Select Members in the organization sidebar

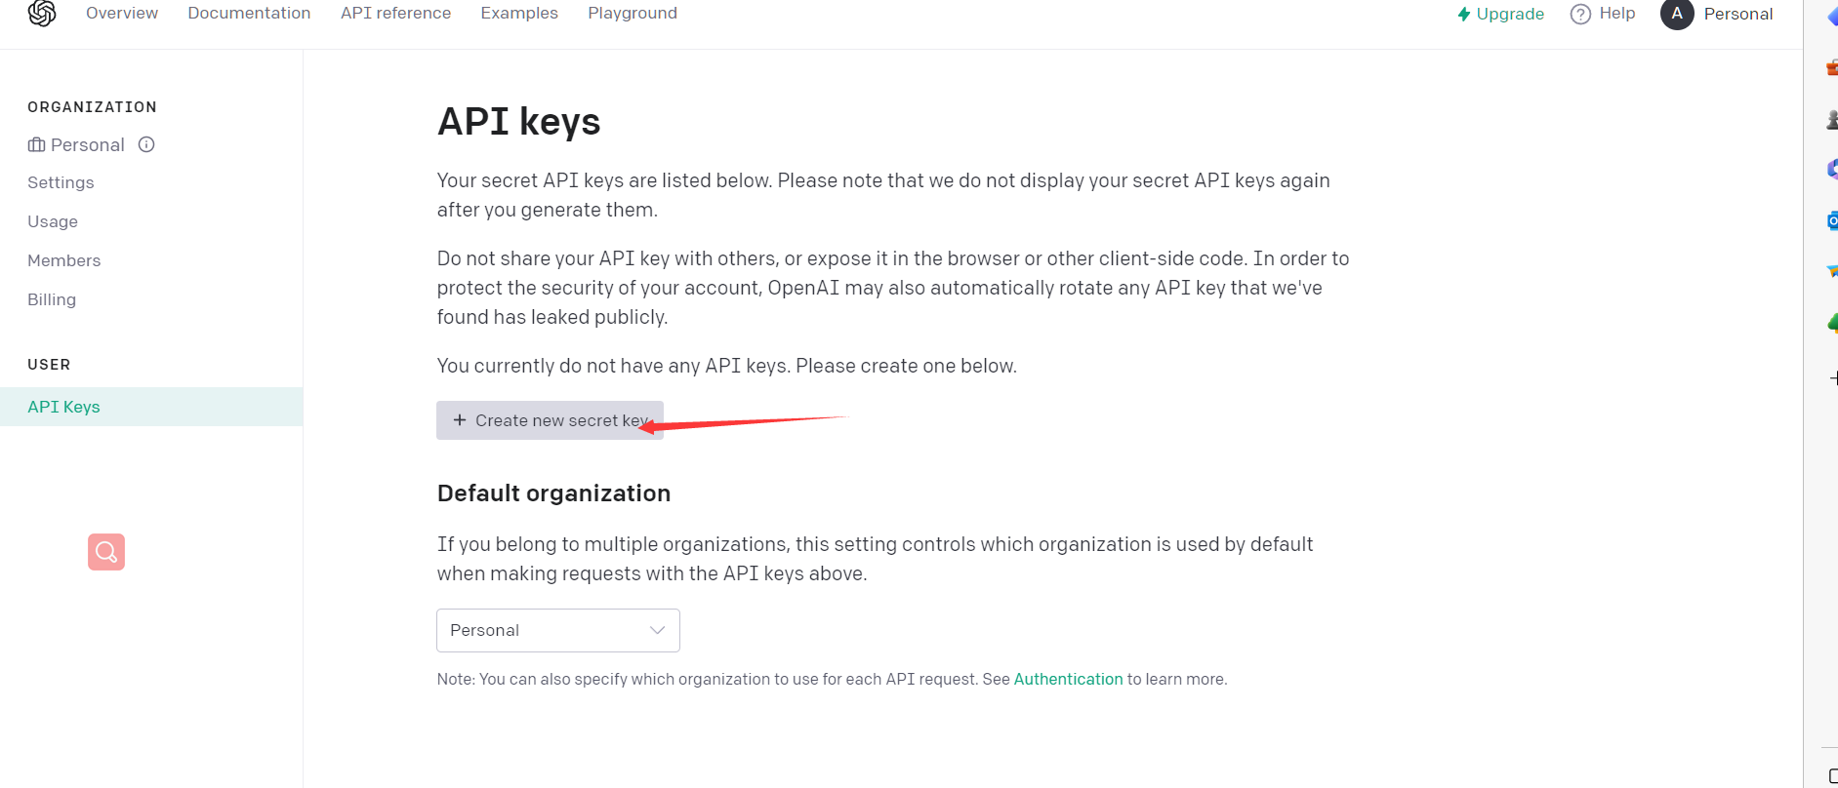point(64,260)
